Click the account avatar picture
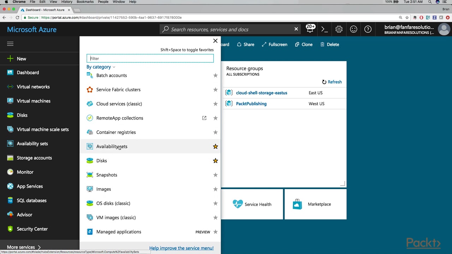The image size is (452, 254). coord(444,29)
